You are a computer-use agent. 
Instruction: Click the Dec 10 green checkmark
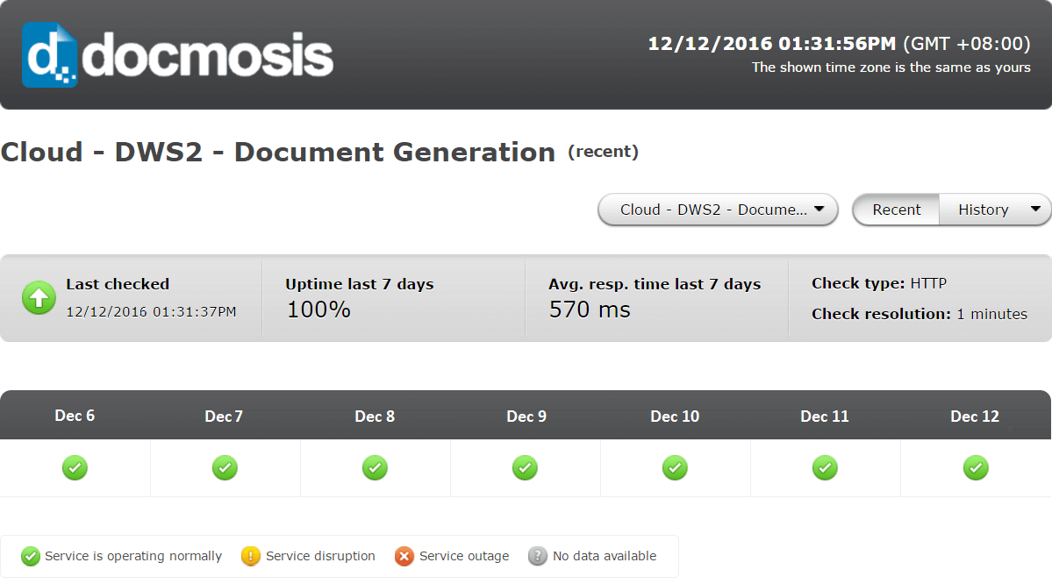[675, 467]
